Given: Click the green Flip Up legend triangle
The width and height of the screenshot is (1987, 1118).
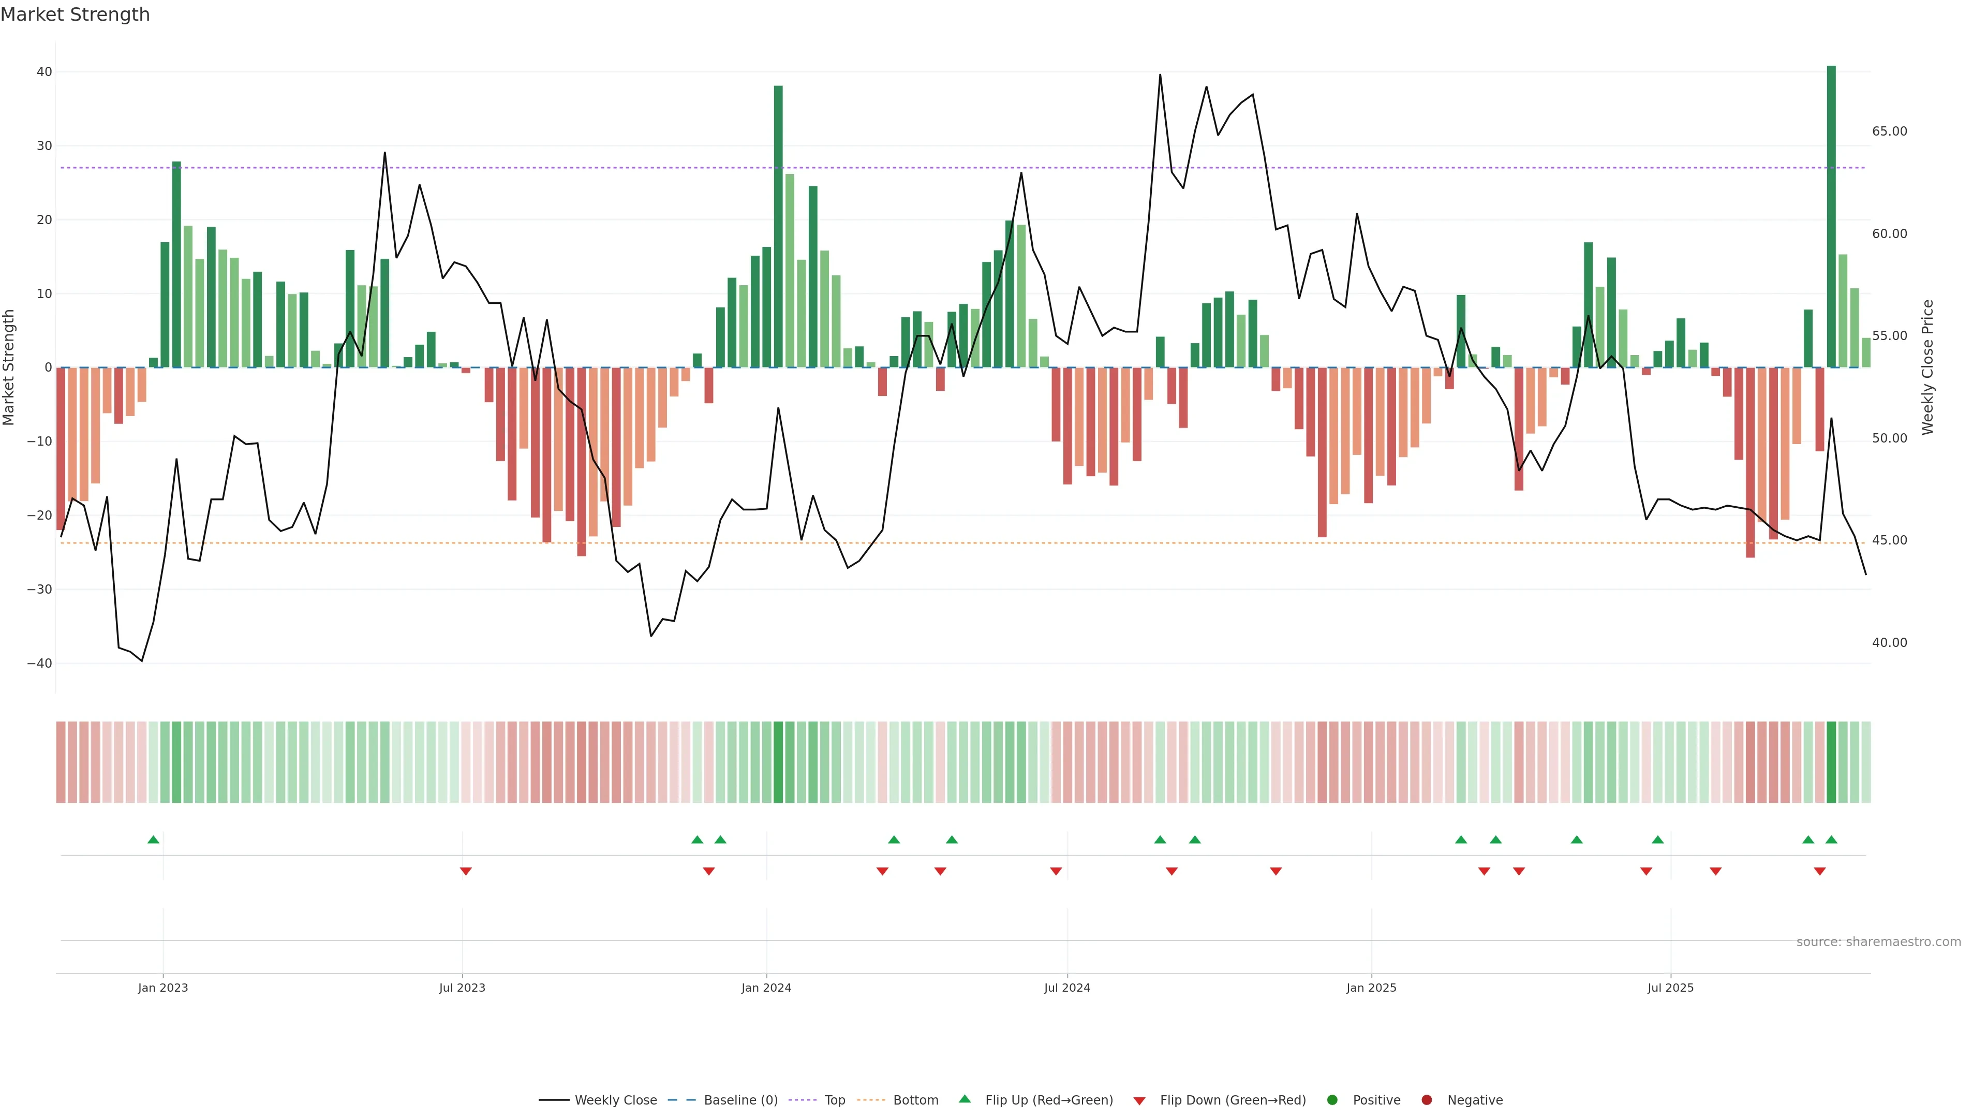Looking at the screenshot, I should click(964, 1099).
